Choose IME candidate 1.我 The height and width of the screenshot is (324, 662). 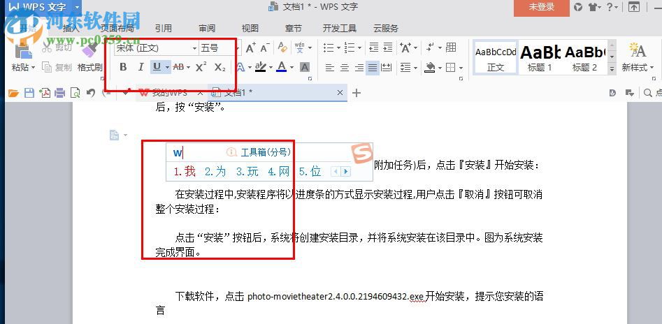coord(185,171)
